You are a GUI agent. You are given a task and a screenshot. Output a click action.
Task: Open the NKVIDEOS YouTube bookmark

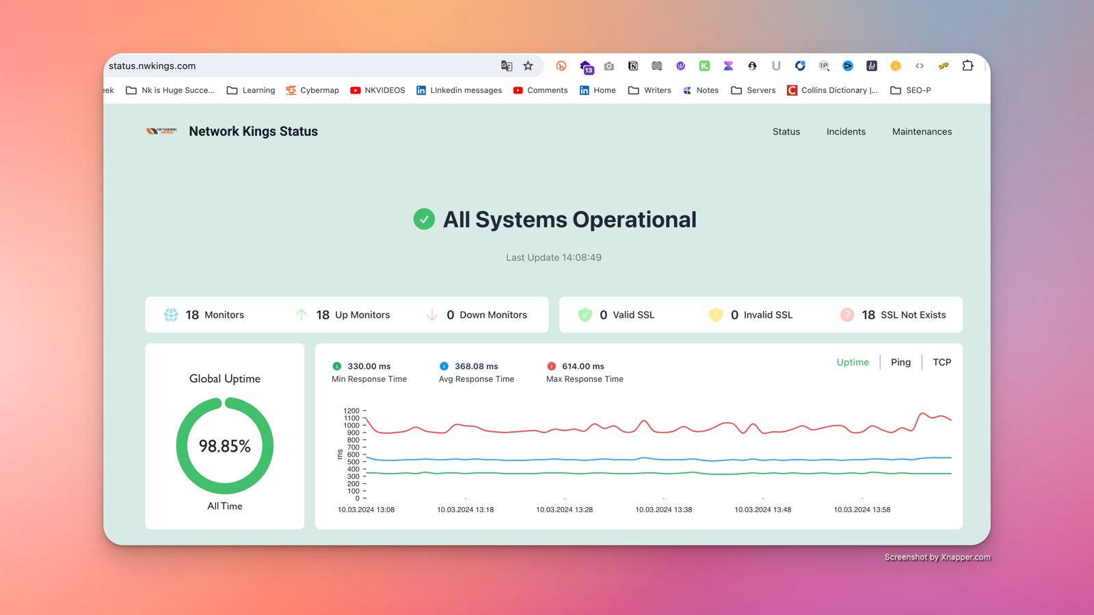click(377, 90)
